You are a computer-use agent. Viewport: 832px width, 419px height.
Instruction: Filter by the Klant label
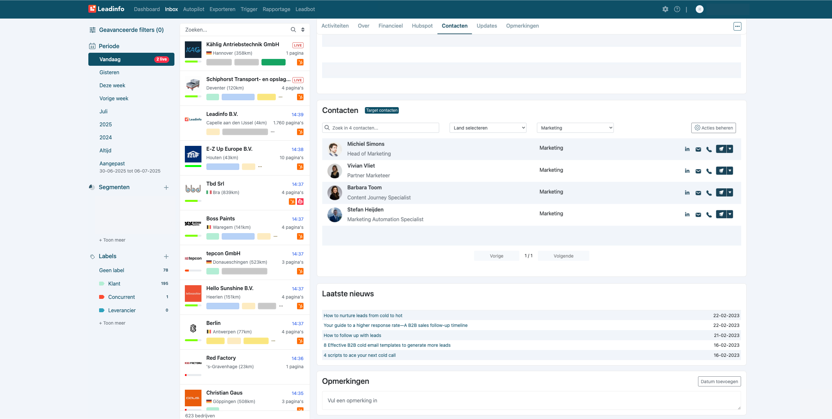point(114,284)
